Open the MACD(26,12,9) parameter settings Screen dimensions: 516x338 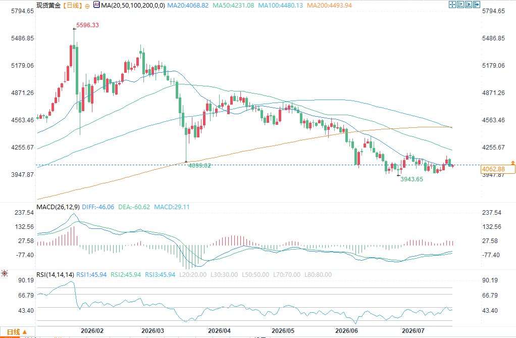(x=58, y=207)
